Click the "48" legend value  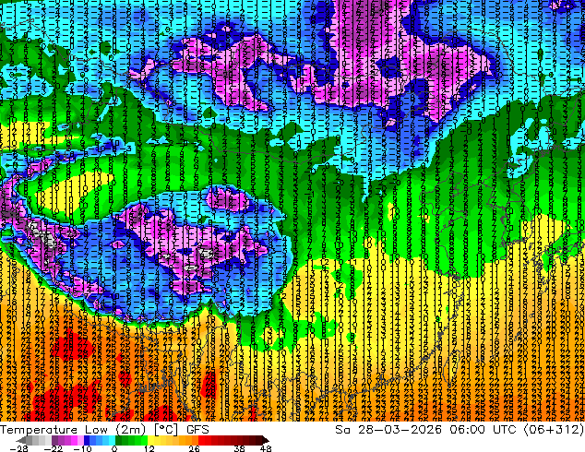266,448
